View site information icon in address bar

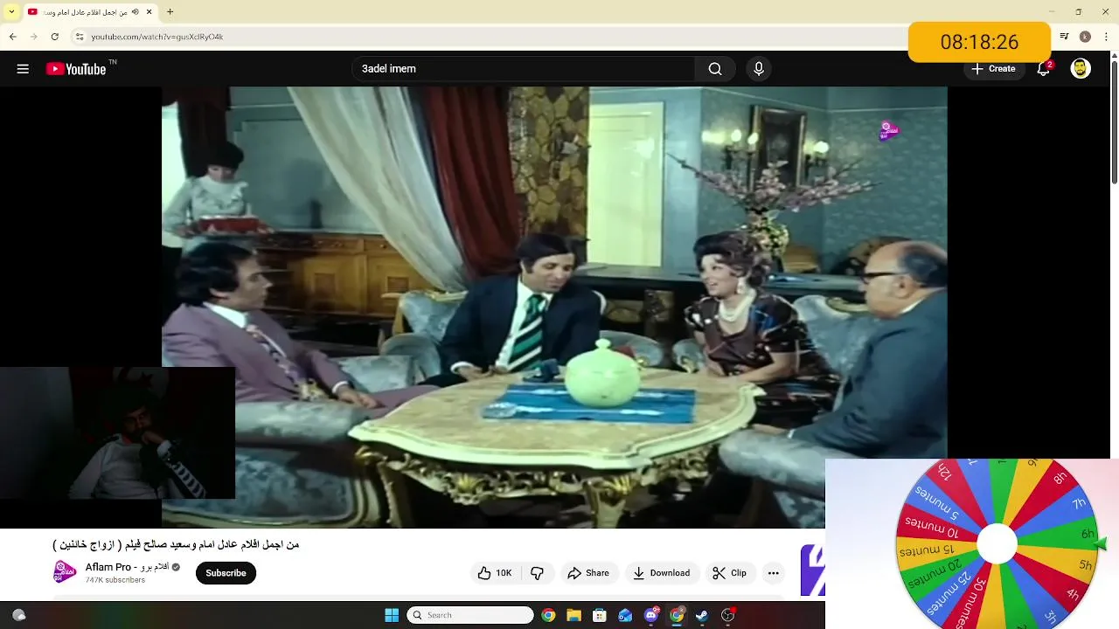[x=79, y=37]
